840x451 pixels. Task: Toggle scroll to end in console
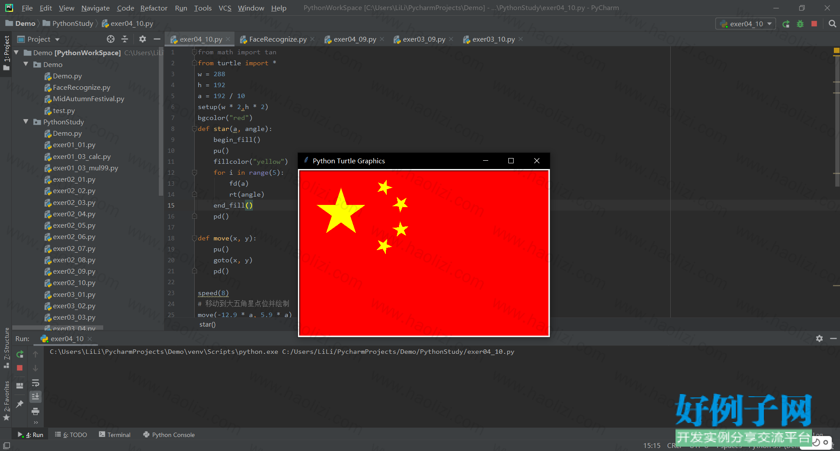[35, 396]
